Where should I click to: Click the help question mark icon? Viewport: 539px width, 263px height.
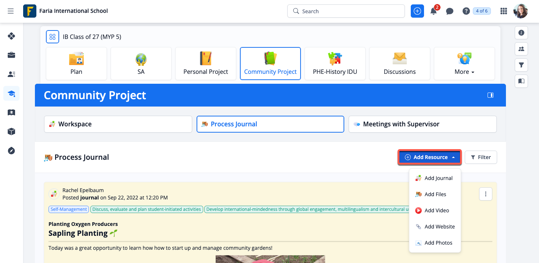(x=466, y=11)
